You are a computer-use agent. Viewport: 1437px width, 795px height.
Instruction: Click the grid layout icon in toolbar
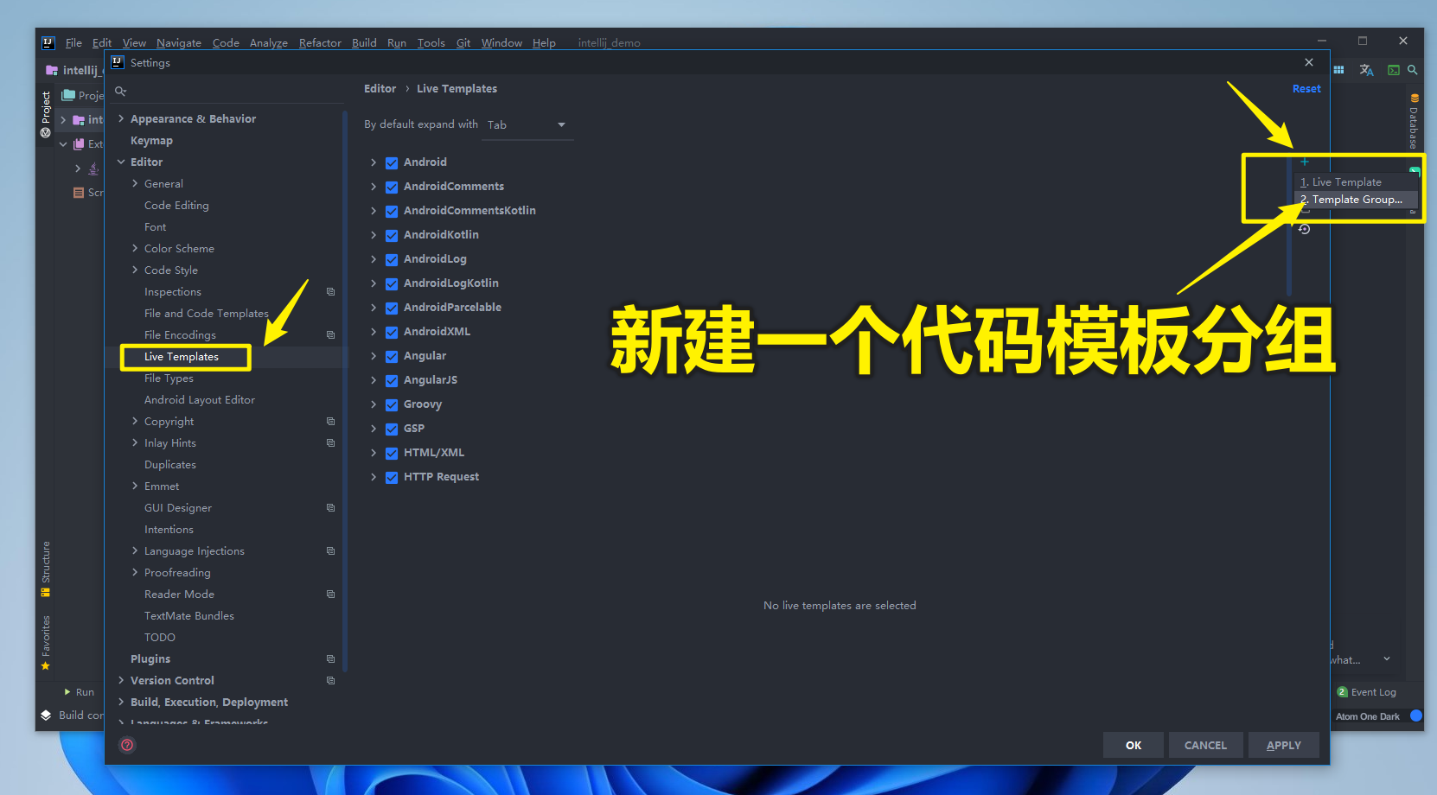point(1338,70)
